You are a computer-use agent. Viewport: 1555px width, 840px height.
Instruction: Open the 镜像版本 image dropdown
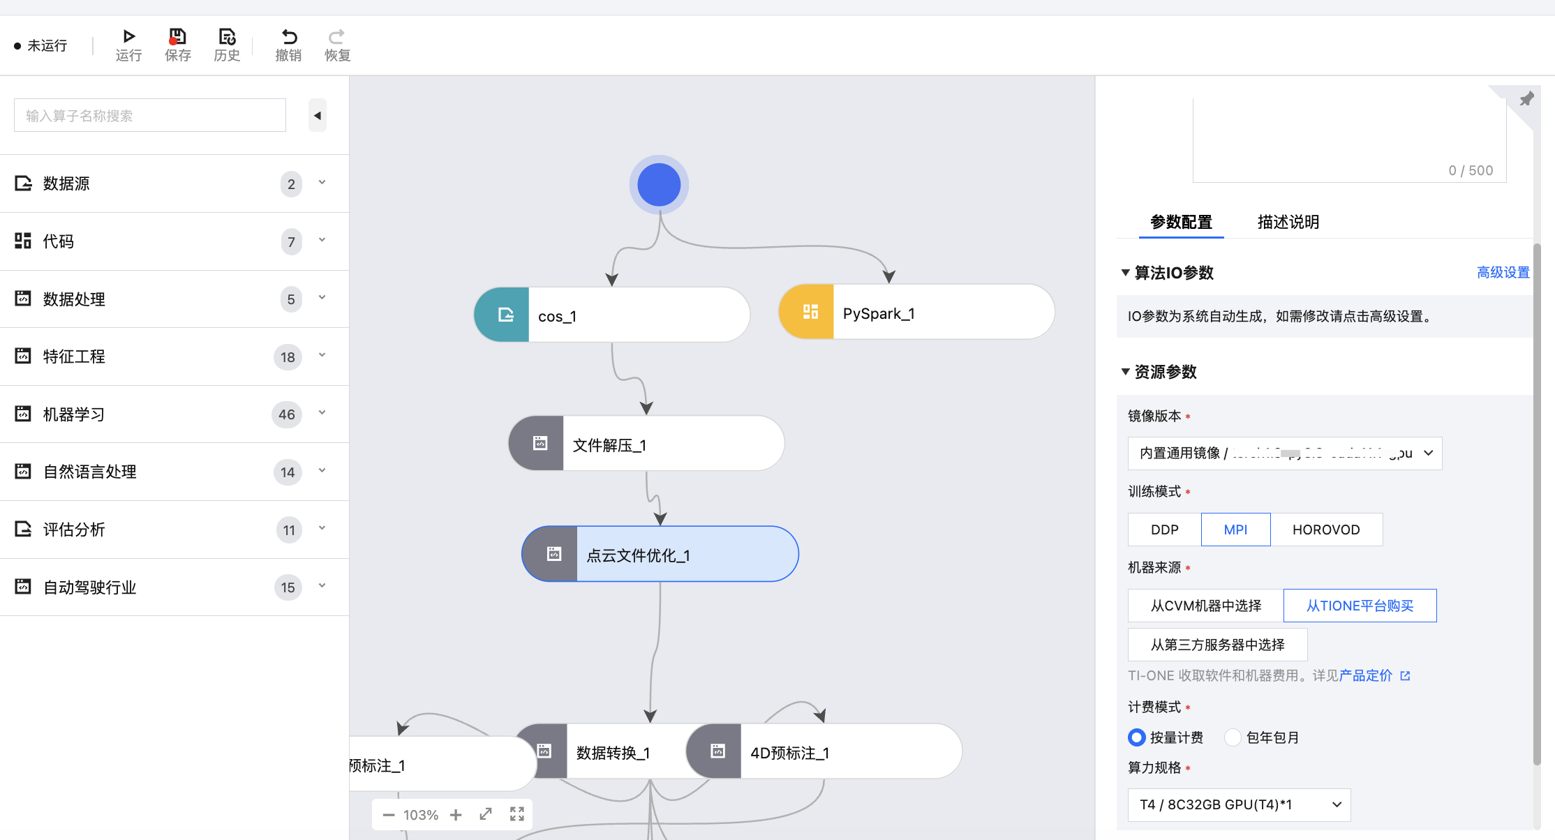click(1284, 453)
